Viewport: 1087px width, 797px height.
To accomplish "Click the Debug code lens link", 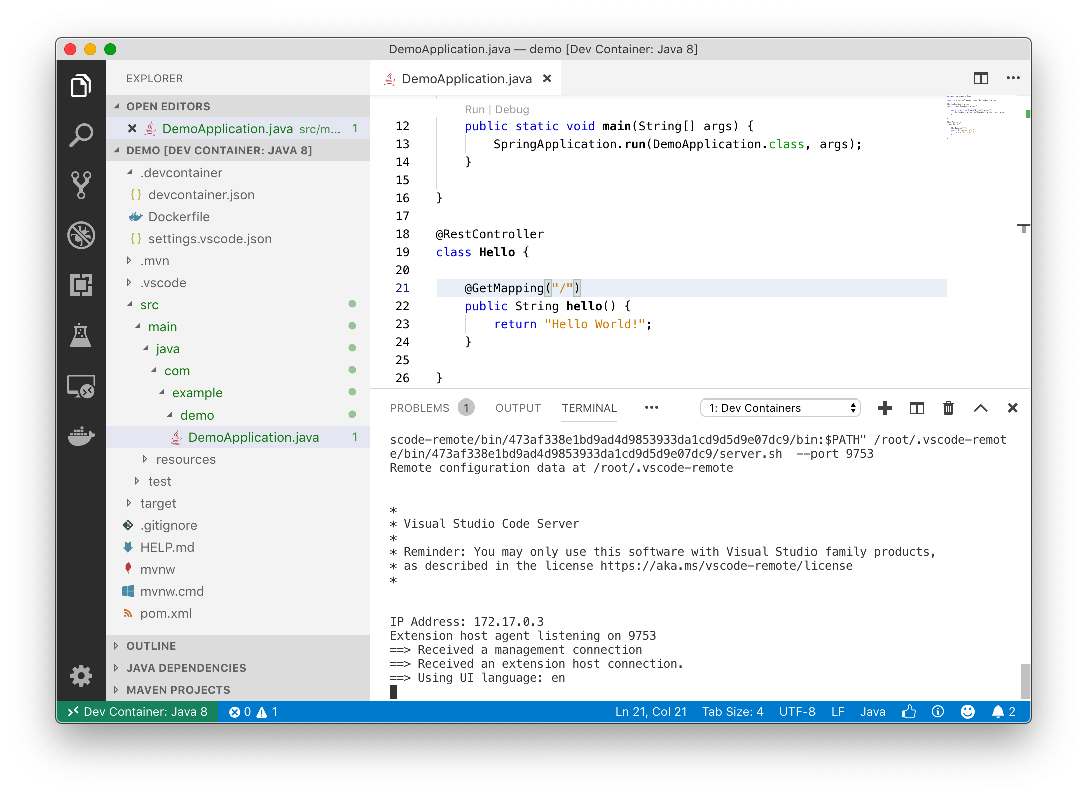I will 512,109.
